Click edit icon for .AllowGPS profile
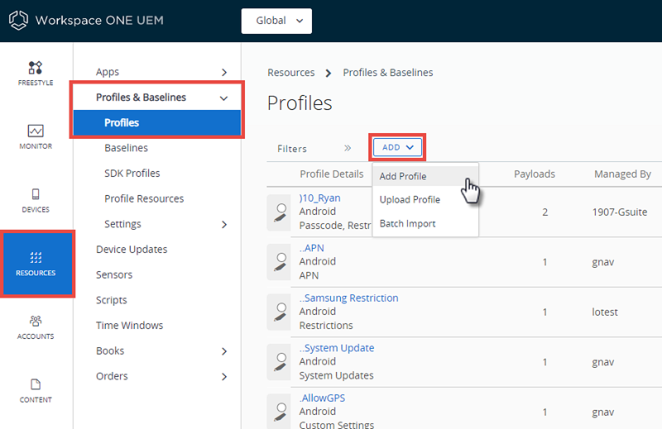Viewport: 662px width, 429px height. (279, 412)
